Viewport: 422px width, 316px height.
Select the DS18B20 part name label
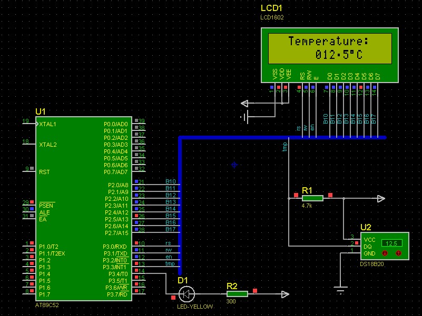pyautogui.click(x=371, y=264)
